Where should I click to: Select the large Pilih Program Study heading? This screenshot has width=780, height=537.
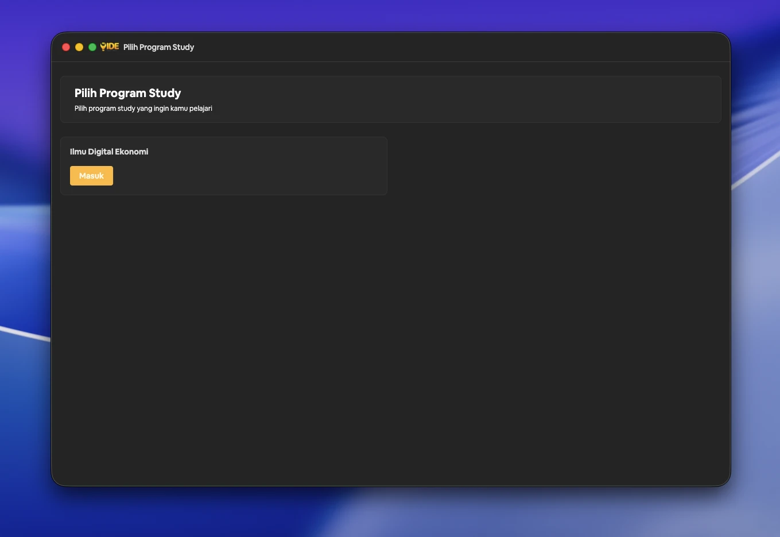tap(127, 93)
